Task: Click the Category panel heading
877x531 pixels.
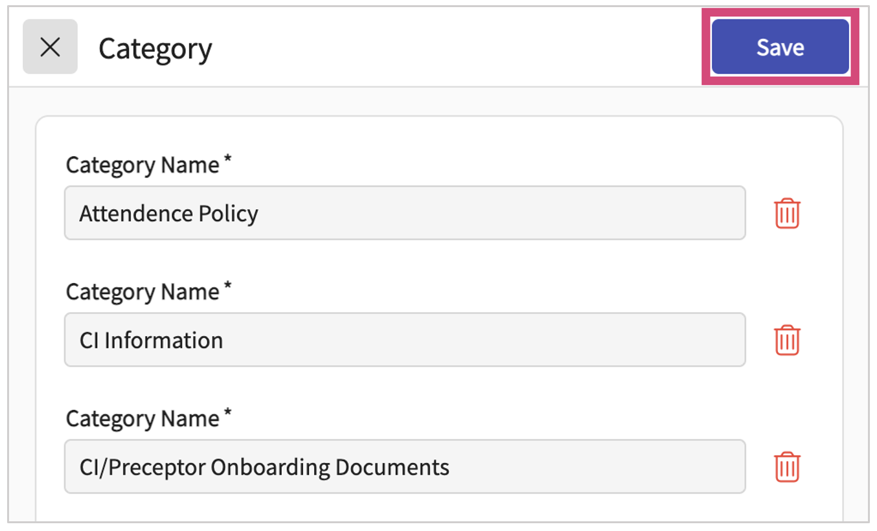Action: 155,49
